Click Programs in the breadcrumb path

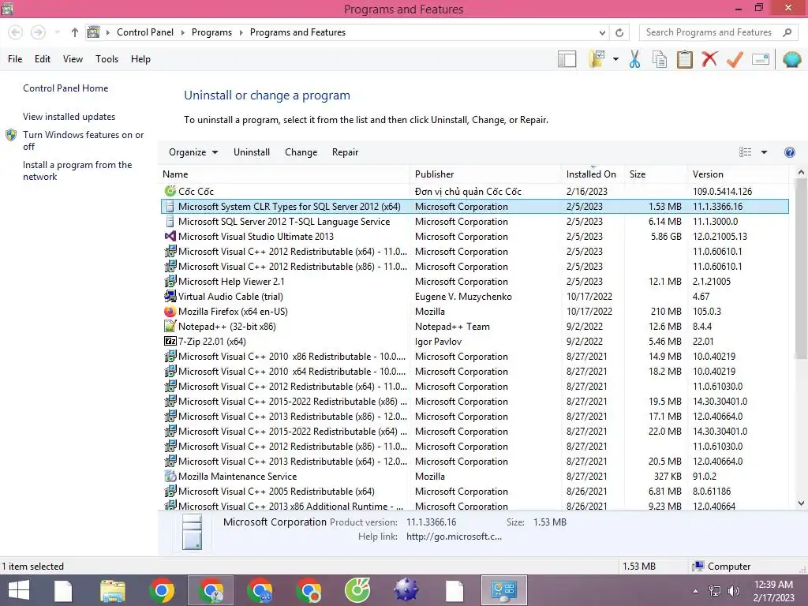pyautogui.click(x=211, y=32)
